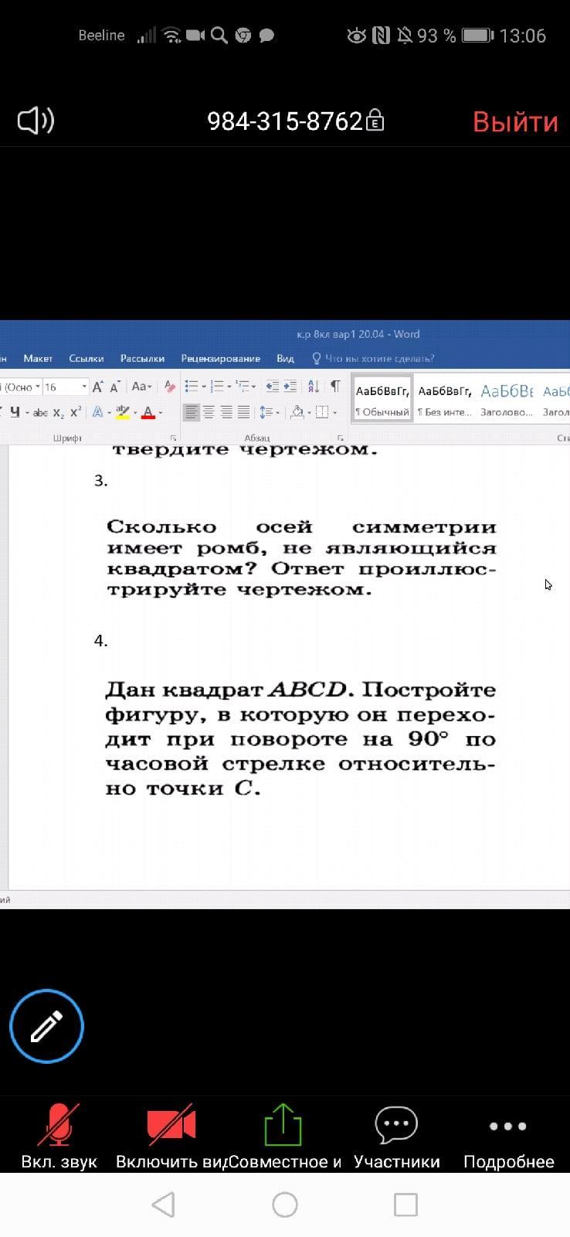Screen dimensions: 570x1237
Task: Switch to the Рассылки ribbon tab
Action: (142, 358)
